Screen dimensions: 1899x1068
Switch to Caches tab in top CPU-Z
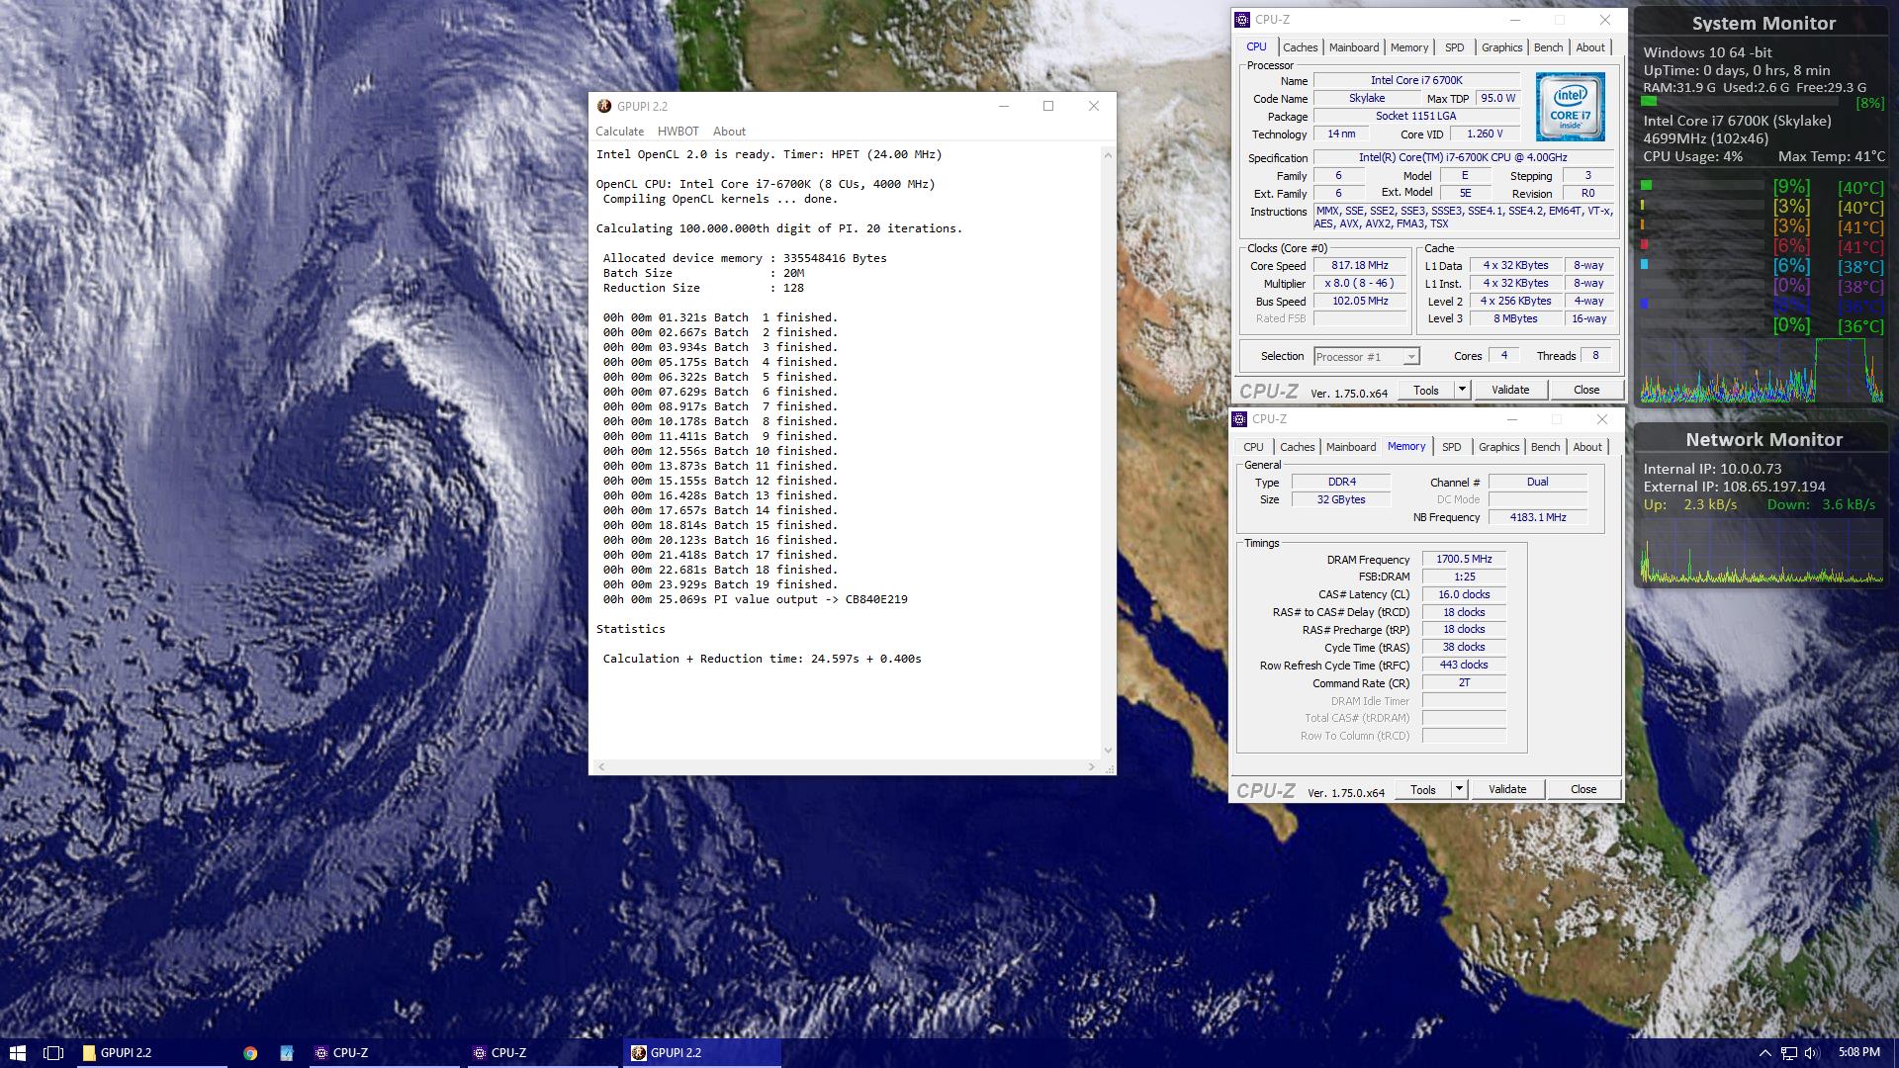pos(1300,47)
